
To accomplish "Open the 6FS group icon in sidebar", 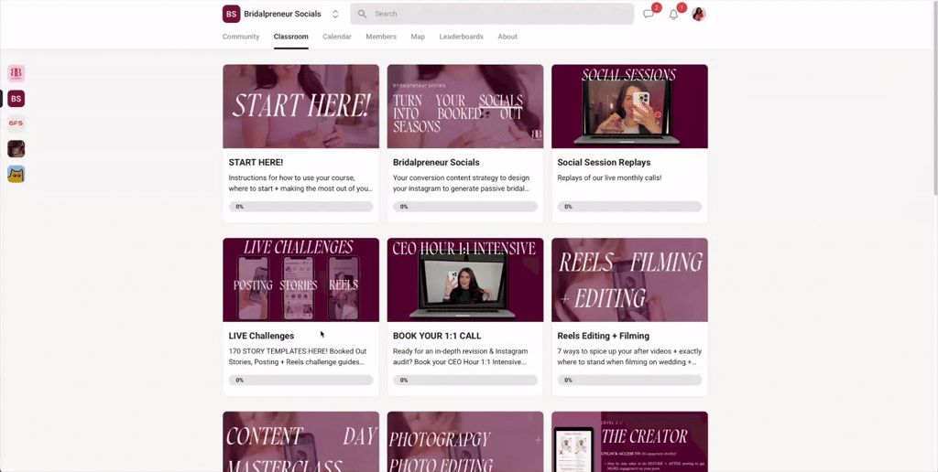I will [16, 123].
